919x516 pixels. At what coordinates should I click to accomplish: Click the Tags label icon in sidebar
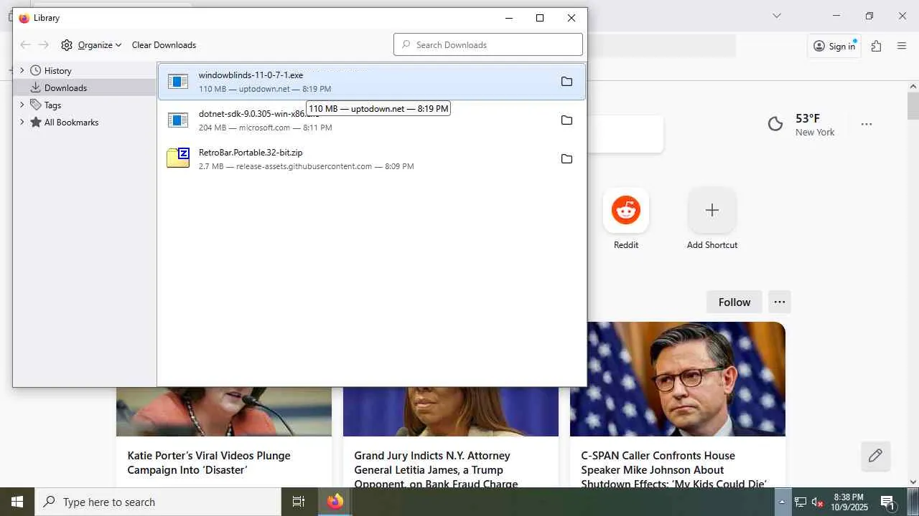[x=35, y=105]
